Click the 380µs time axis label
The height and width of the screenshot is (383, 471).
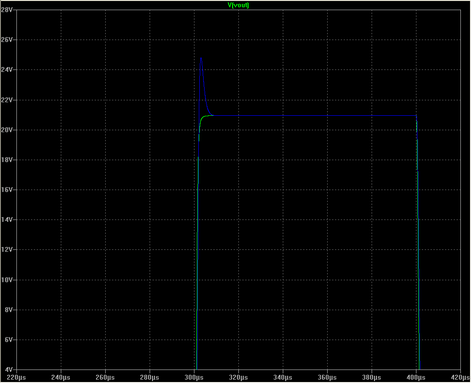click(x=372, y=378)
